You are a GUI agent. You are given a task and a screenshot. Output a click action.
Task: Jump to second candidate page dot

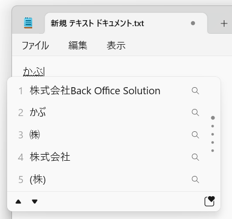212,126
